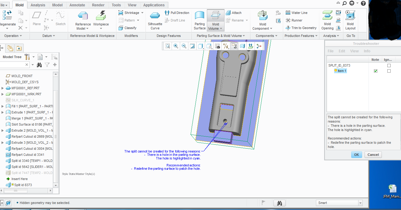Click Refit zoom icon in graphics toolbar
The width and height of the screenshot is (401, 210).
[x=168, y=46]
